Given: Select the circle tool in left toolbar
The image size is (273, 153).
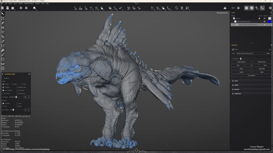Looking at the screenshot, I should pos(3,59).
